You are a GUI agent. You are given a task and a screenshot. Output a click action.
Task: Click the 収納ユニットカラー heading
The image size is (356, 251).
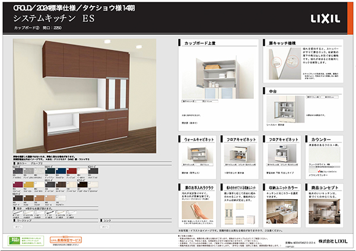283,188
